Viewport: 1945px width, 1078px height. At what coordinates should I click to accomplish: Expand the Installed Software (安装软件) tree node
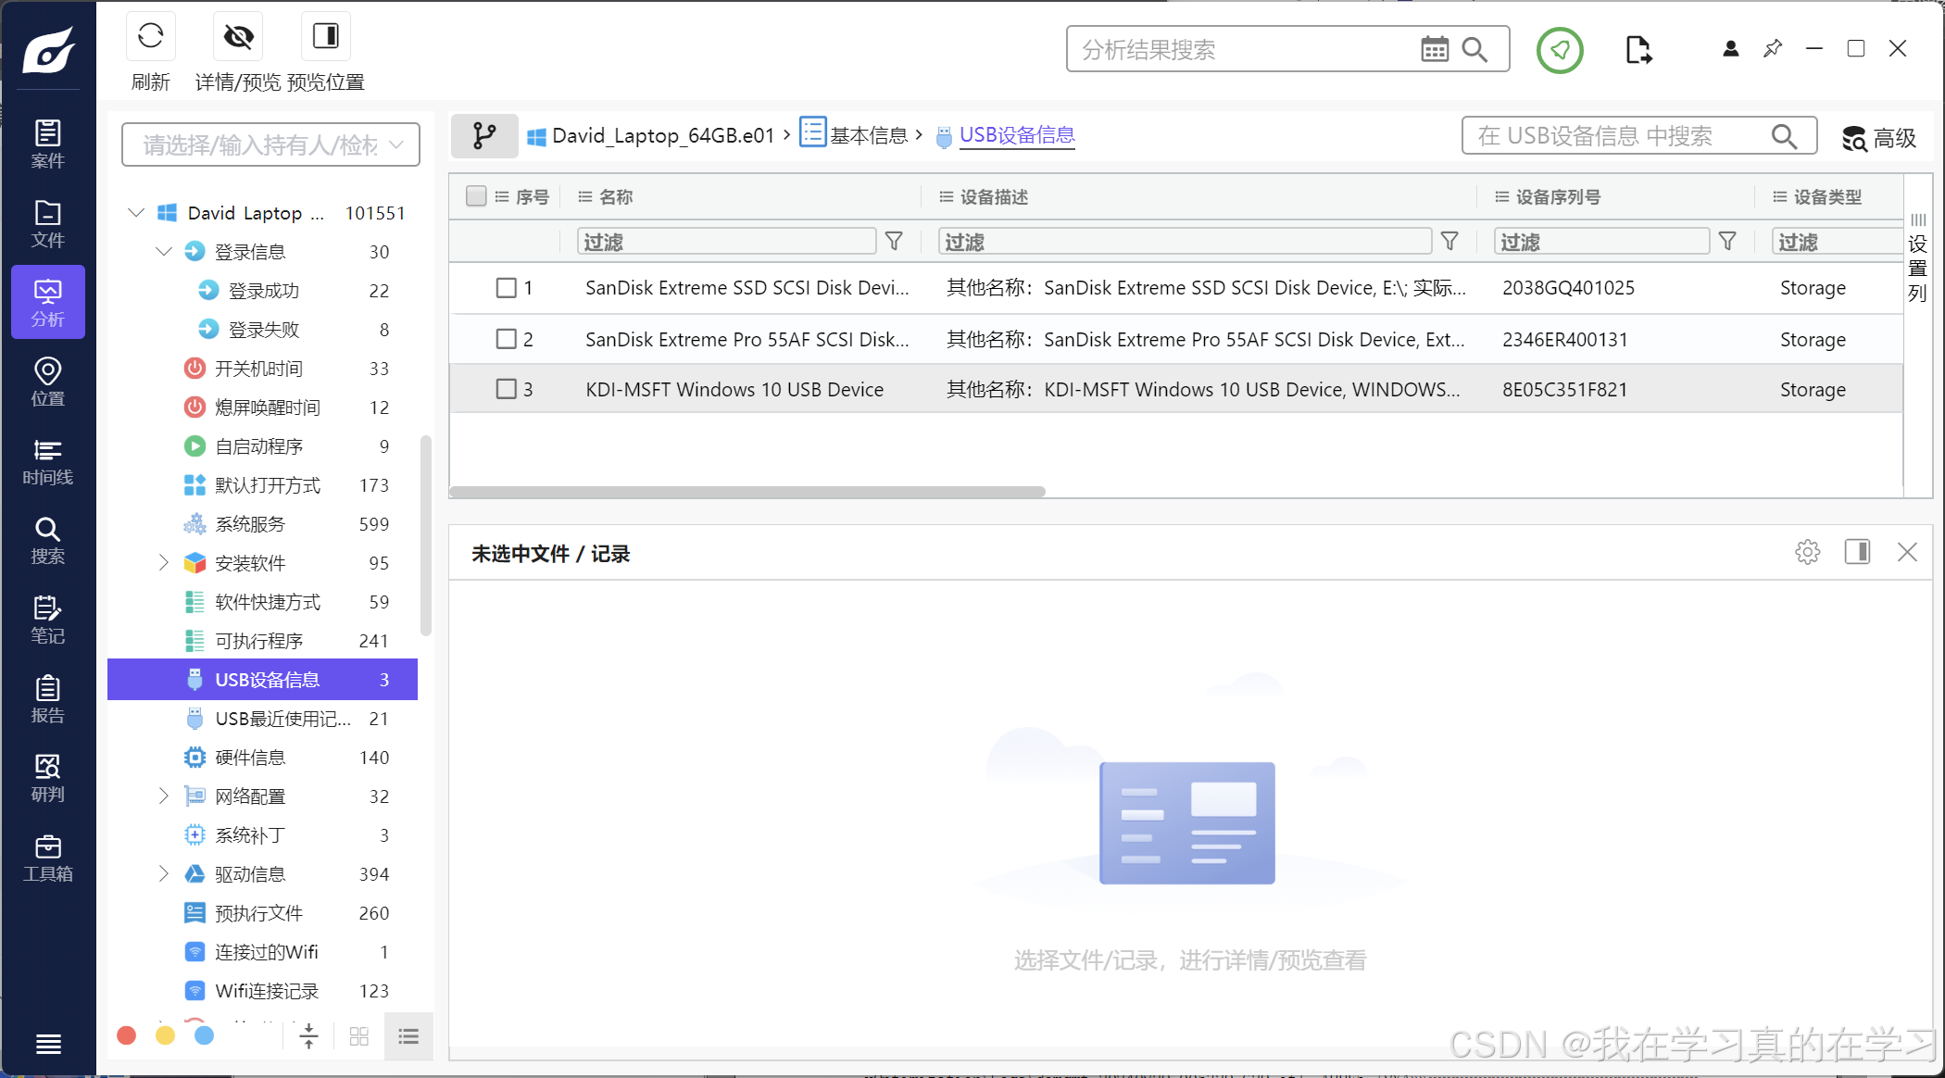pyautogui.click(x=164, y=563)
